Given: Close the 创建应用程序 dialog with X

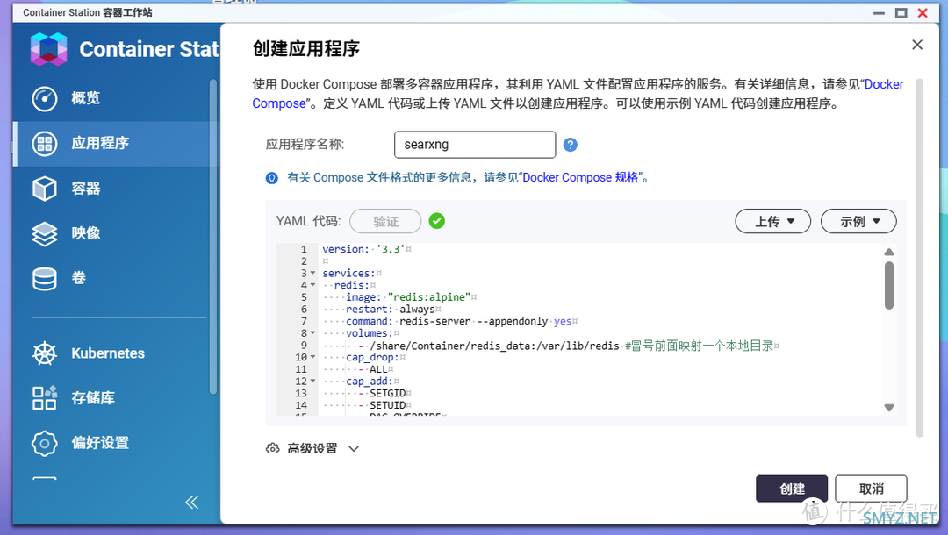Looking at the screenshot, I should (x=917, y=45).
